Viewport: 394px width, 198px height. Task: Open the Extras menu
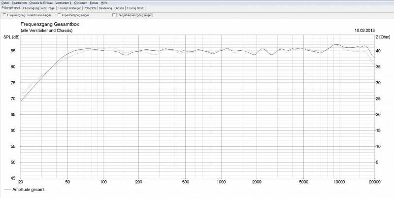click(x=94, y=3)
